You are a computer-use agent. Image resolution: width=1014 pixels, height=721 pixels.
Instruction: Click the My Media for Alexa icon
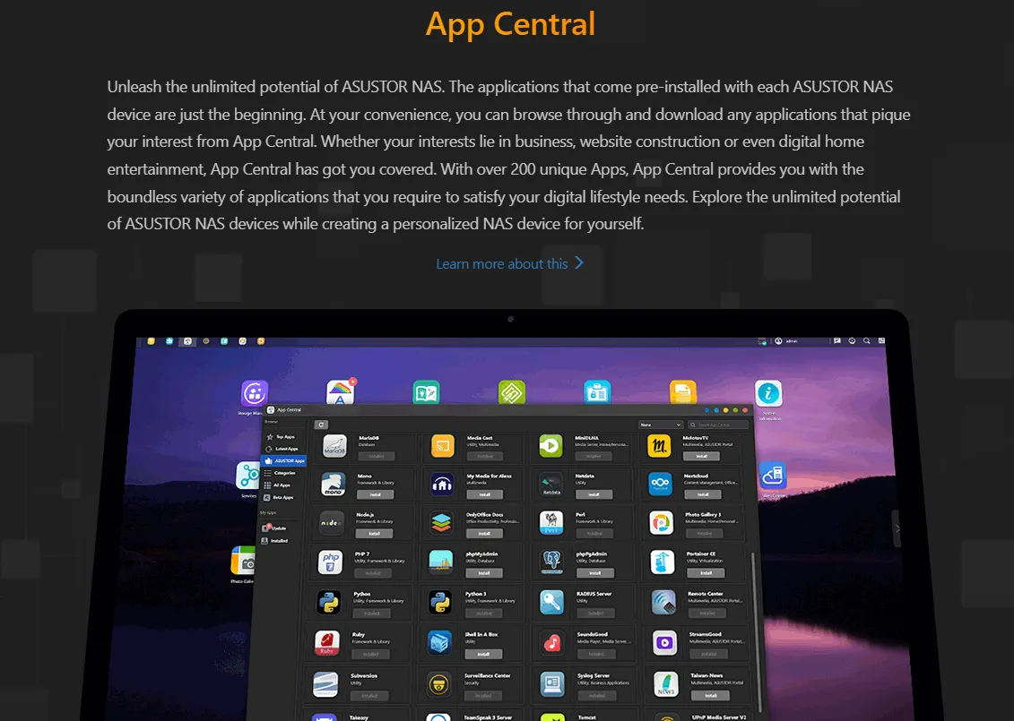(442, 484)
